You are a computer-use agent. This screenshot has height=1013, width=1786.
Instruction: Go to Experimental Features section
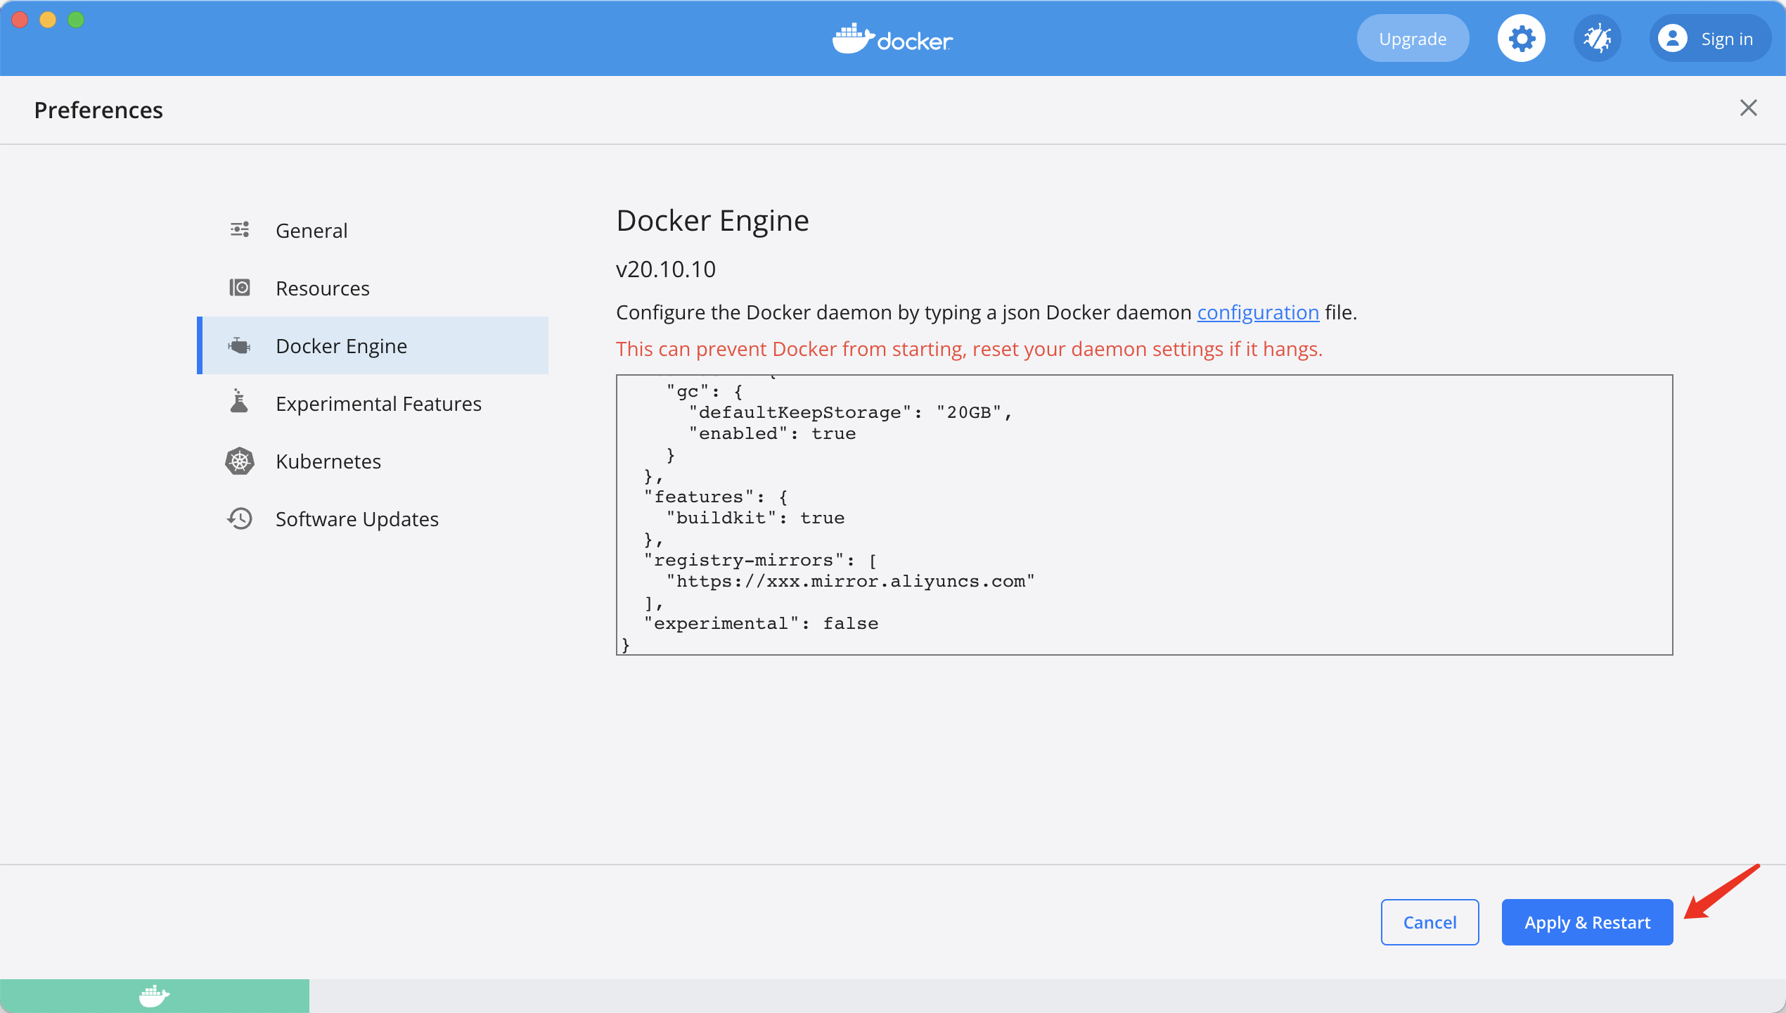pyautogui.click(x=373, y=403)
